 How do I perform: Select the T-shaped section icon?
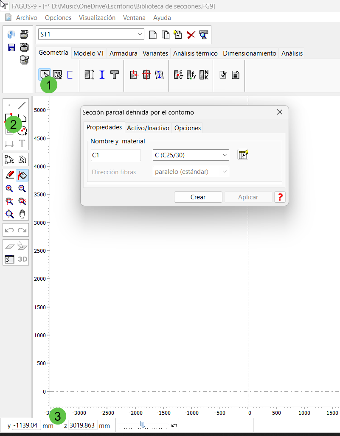coord(114,75)
